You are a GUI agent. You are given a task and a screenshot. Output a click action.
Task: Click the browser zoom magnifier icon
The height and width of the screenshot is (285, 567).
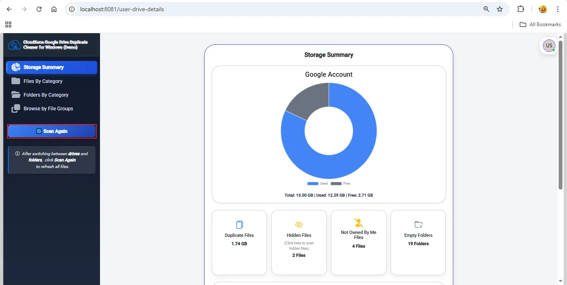486,9
